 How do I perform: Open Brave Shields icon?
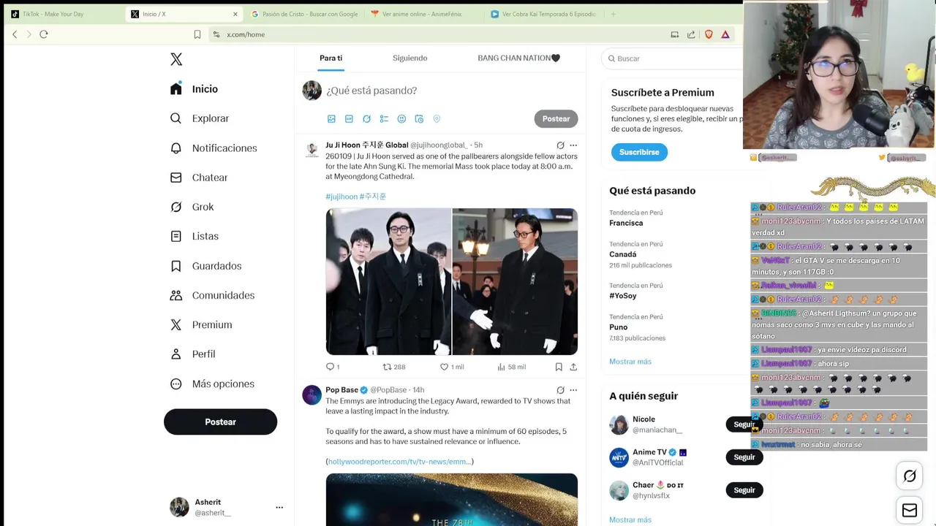709,34
